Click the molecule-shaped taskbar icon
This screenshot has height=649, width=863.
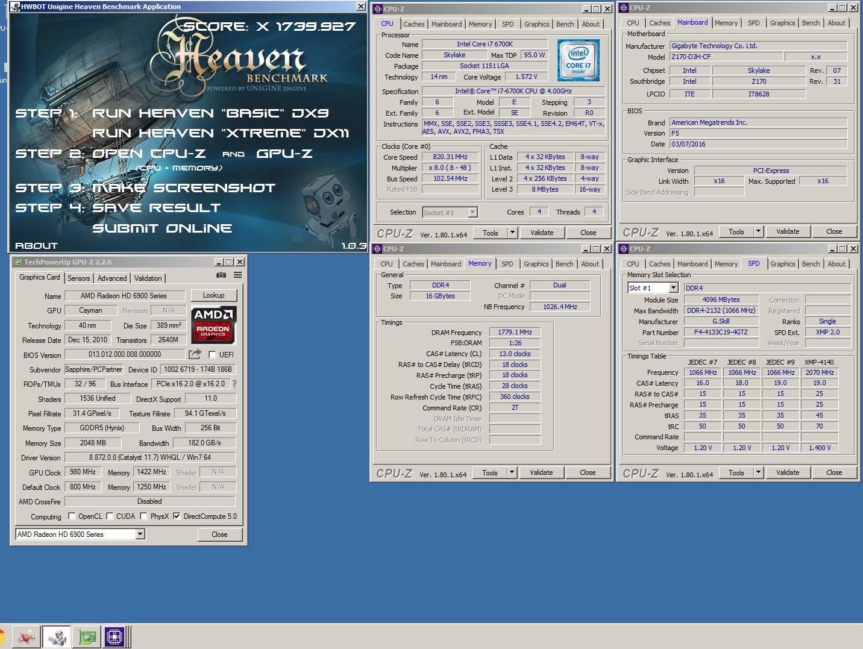coord(27,636)
